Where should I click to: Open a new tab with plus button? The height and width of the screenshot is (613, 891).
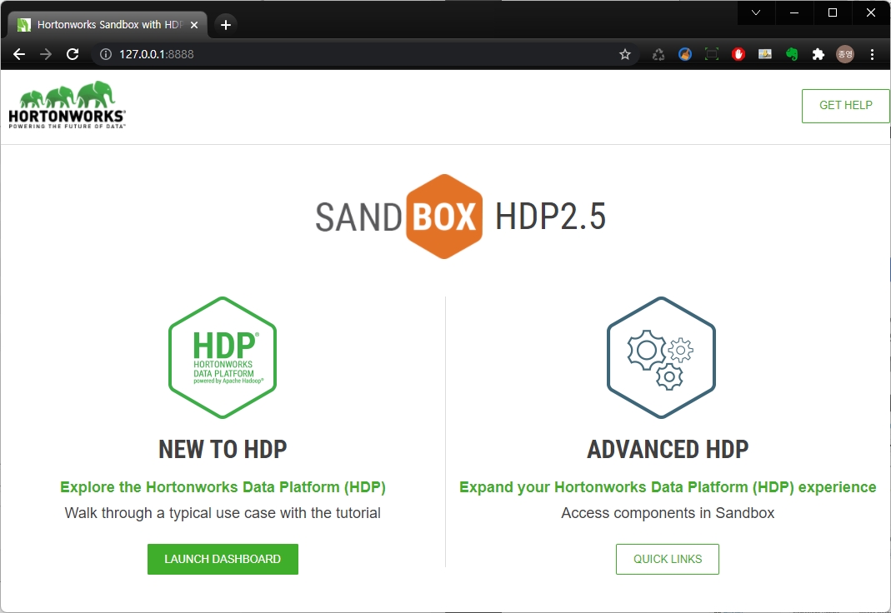(x=226, y=25)
